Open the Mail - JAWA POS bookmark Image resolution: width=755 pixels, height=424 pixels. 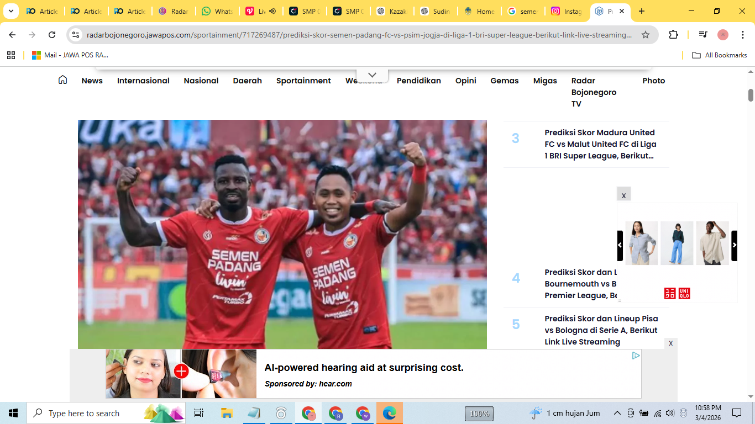tap(70, 55)
